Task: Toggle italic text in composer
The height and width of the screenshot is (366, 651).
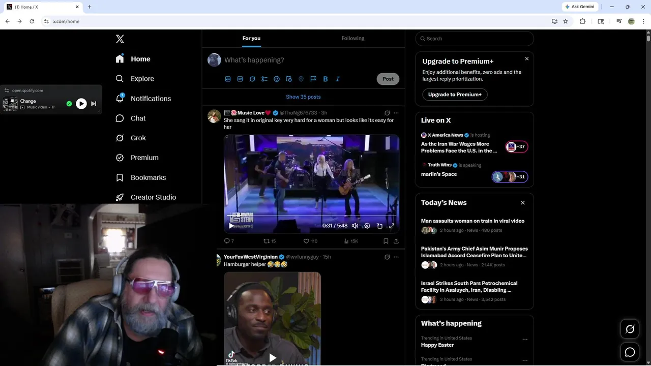Action: (338, 79)
